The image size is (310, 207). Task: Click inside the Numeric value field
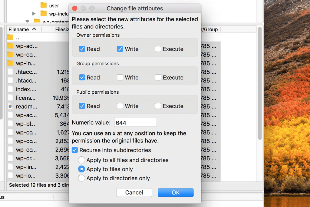[x=135, y=122]
